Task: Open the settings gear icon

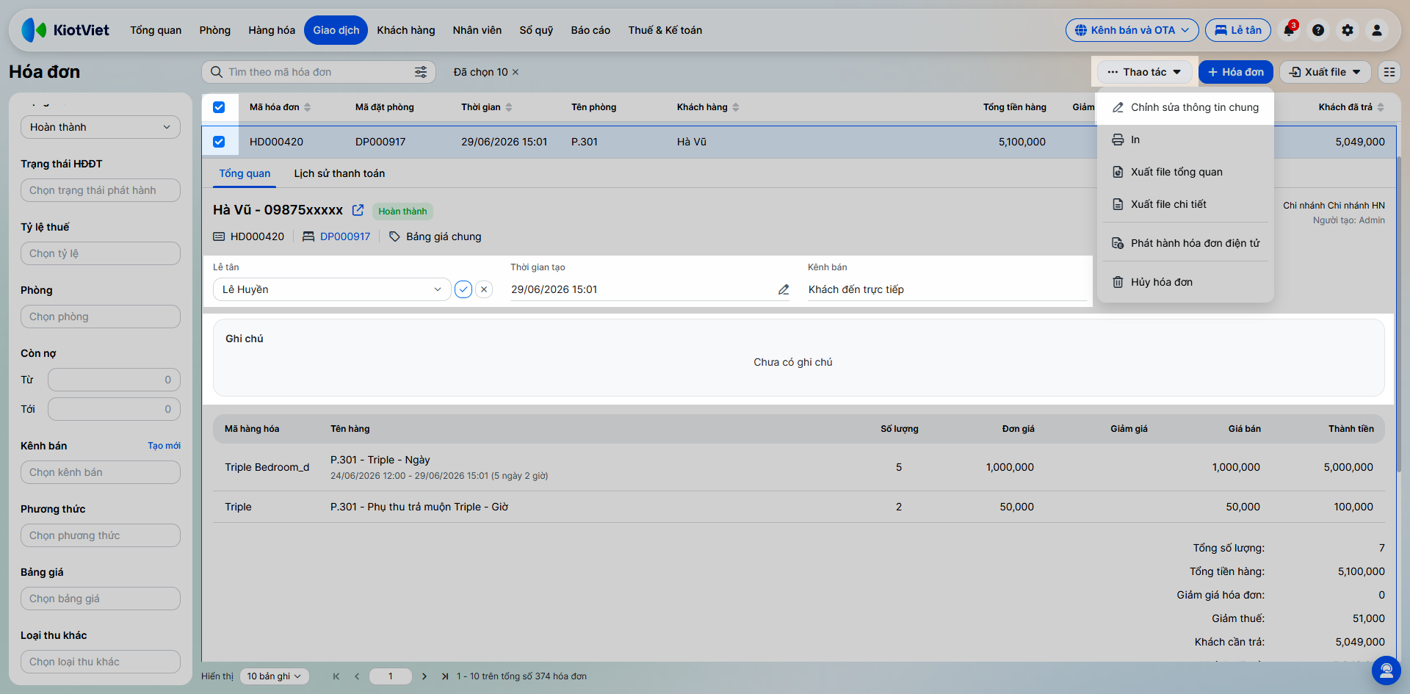Action: (x=1348, y=30)
